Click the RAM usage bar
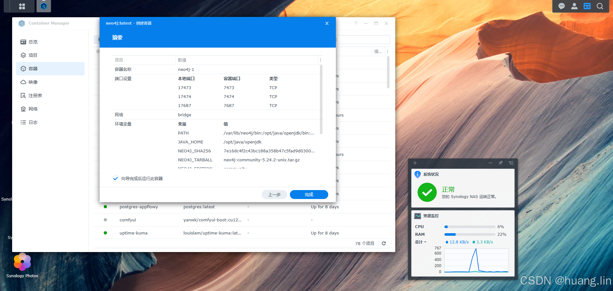 click(470, 234)
